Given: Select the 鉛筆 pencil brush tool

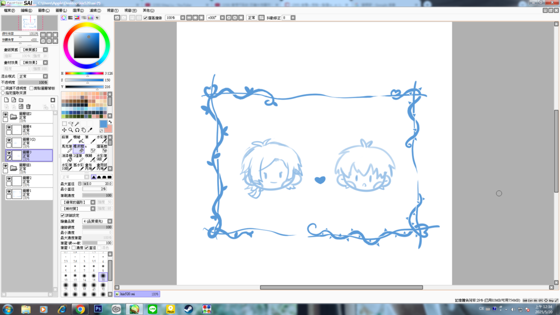Looking at the screenshot, I should (x=66, y=139).
